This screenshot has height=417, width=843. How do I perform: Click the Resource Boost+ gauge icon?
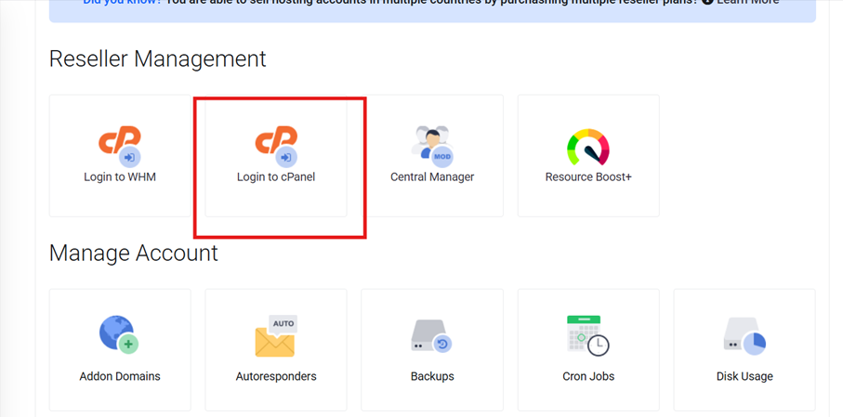pos(588,146)
